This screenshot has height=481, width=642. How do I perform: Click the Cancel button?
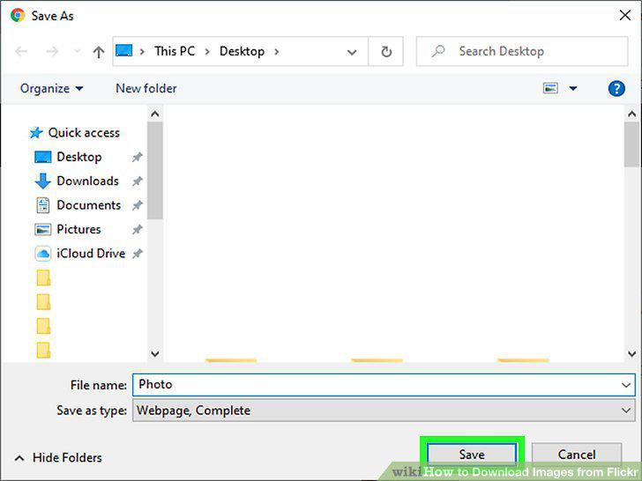coord(577,455)
